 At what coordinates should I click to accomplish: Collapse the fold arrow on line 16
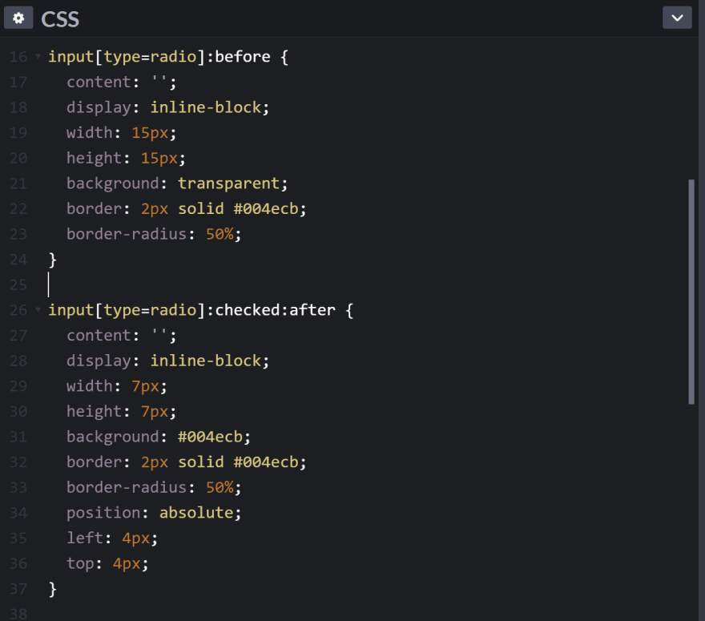(38, 56)
